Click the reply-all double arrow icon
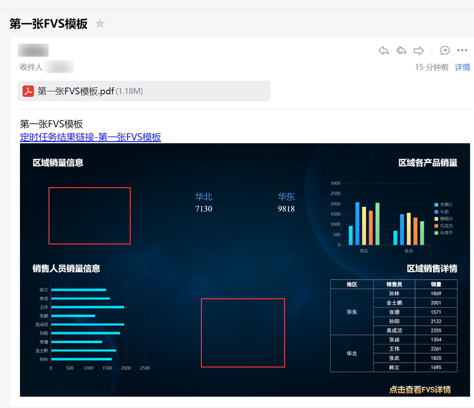474x408 pixels. [x=401, y=51]
